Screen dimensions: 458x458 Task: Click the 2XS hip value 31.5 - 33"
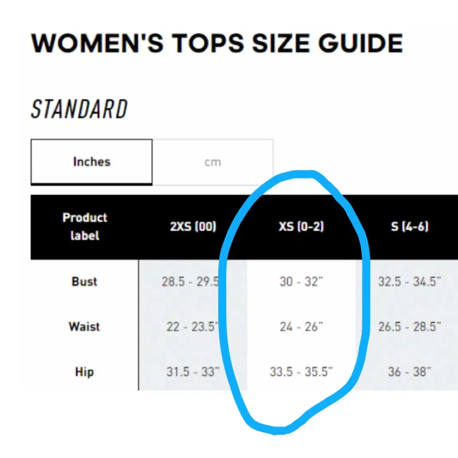point(193,372)
